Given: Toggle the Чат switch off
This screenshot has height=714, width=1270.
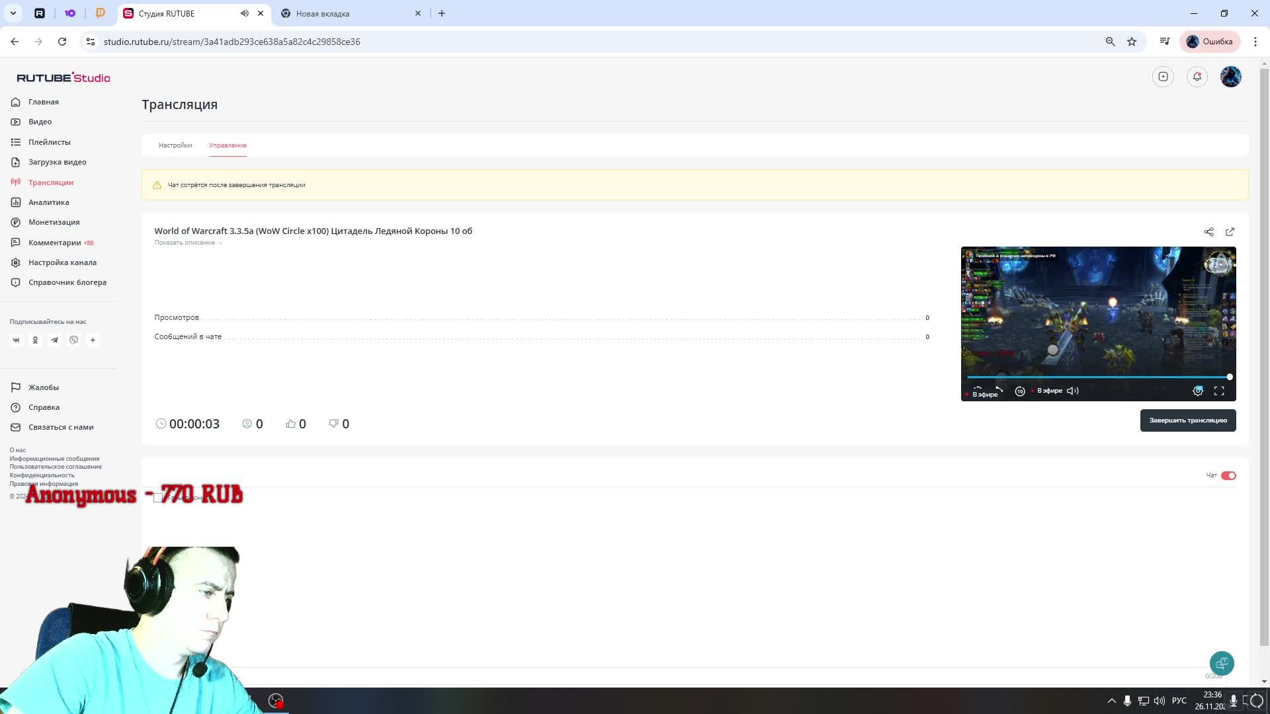Looking at the screenshot, I should click(x=1228, y=475).
